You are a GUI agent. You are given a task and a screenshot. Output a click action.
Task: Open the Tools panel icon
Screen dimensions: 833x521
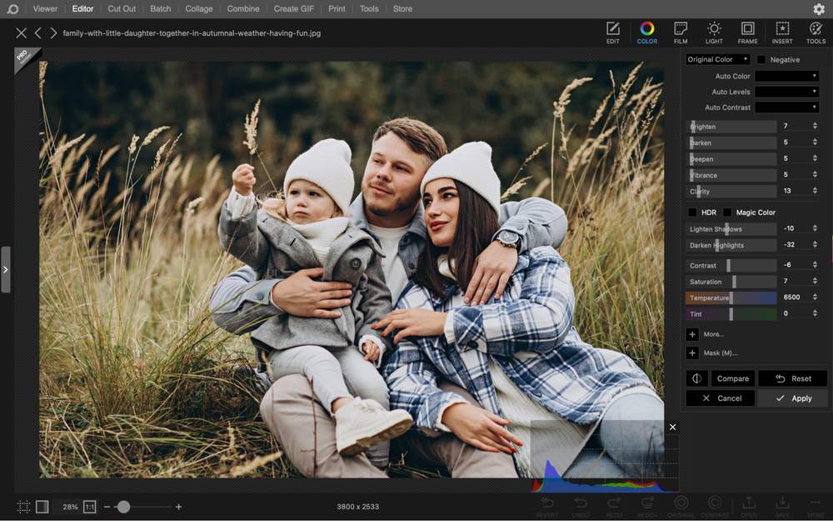pos(816,33)
